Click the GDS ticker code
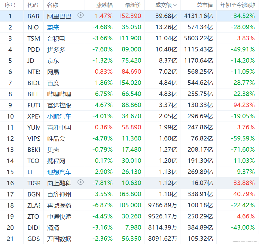 pyautogui.click(x=34, y=239)
